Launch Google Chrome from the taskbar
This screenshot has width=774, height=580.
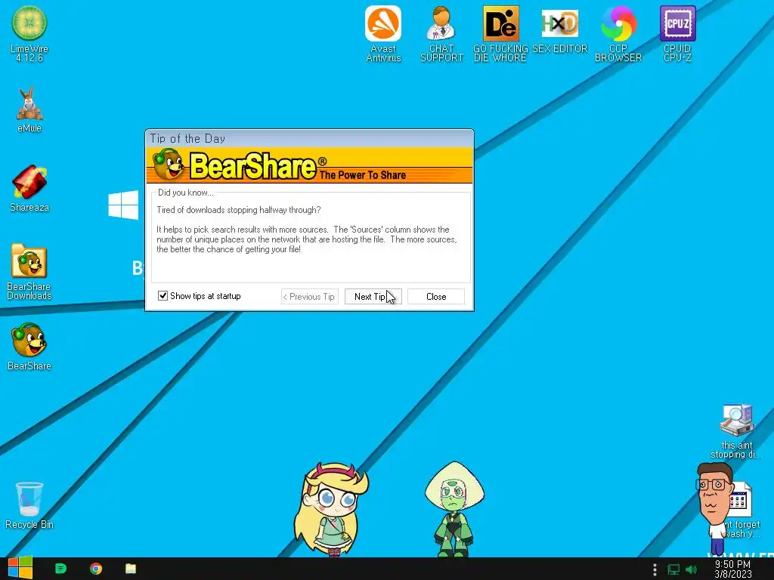tap(96, 569)
